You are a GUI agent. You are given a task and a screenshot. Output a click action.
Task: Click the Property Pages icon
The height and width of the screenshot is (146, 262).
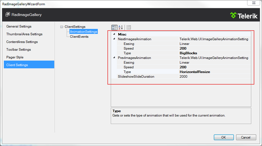pos(129,27)
